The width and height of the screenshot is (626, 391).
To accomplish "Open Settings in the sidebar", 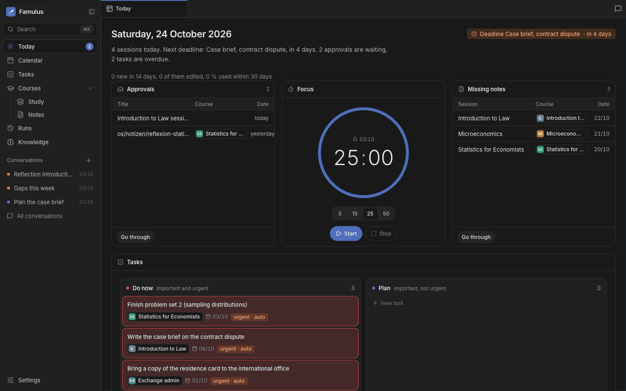I will click(x=50, y=380).
